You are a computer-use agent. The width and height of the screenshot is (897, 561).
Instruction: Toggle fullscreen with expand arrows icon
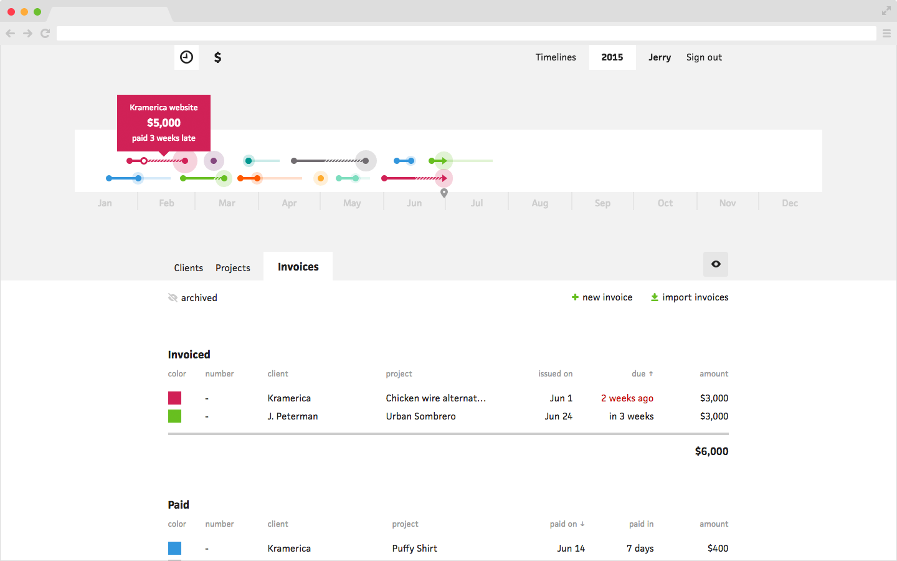886,11
